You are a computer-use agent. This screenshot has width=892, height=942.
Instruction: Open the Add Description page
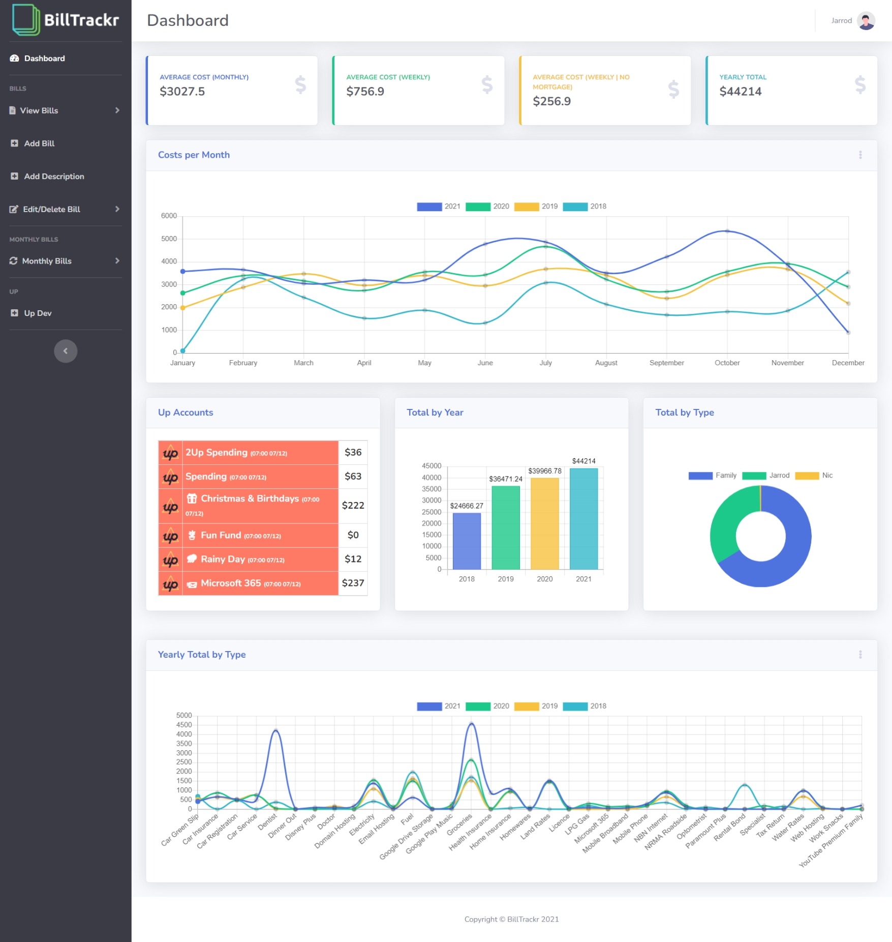(54, 176)
